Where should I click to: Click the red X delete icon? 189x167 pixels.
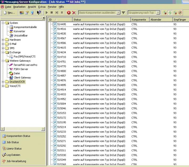74,13
